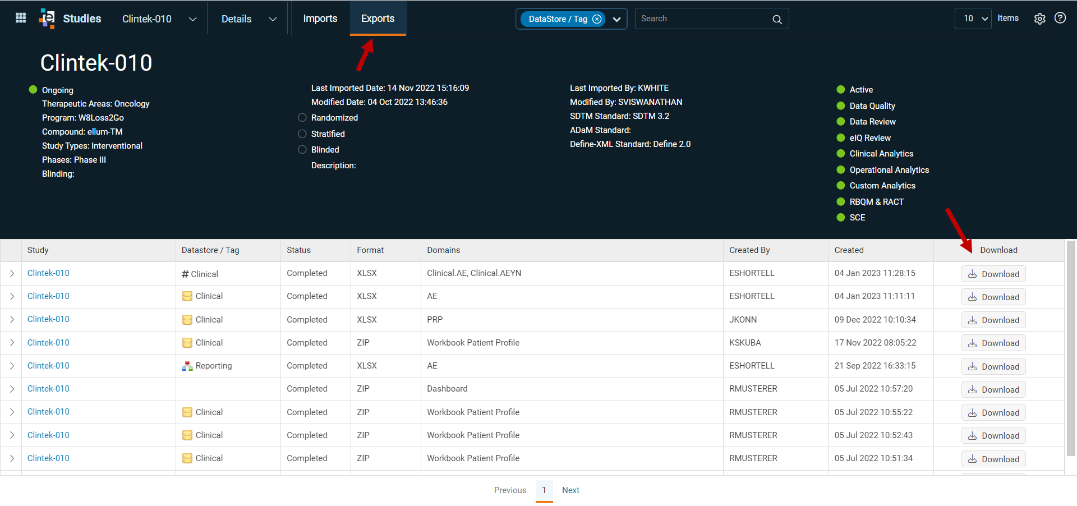Select the Blinded radio option
Image resolution: width=1077 pixels, height=506 pixels.
click(x=302, y=150)
